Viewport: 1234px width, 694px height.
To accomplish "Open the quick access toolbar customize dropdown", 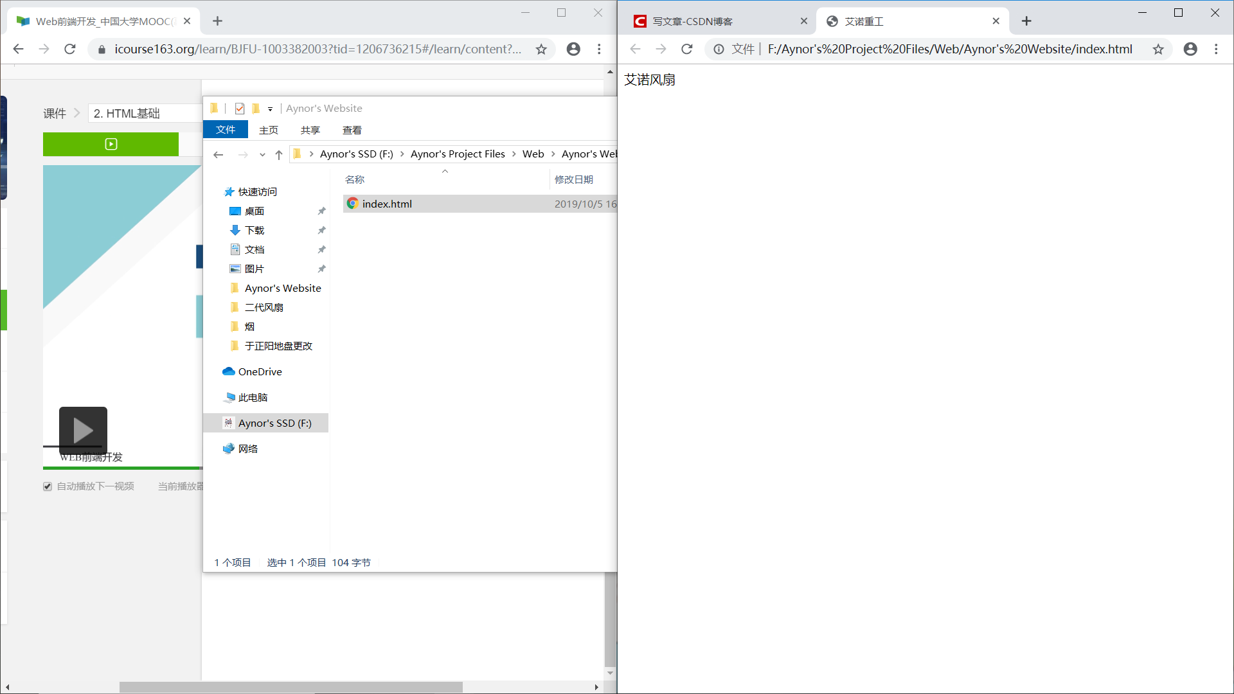I will [x=270, y=109].
